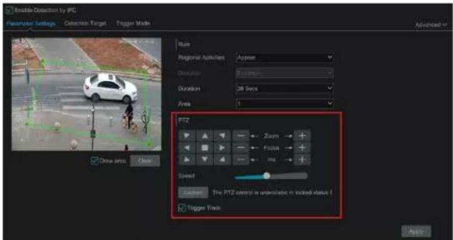Open the Duration dropdown showing 20 Secs
The height and width of the screenshot is (240, 453).
coord(285,88)
